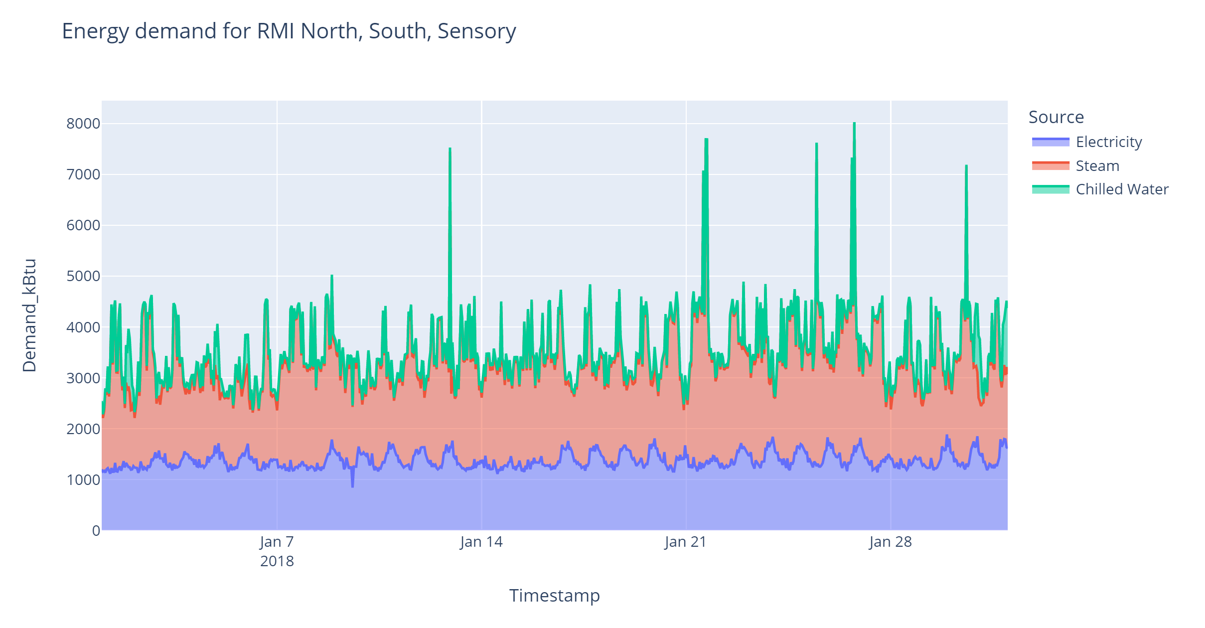Toggle the Steam trace in the legend
This screenshot has height=628, width=1205.
pyautogui.click(x=1098, y=166)
